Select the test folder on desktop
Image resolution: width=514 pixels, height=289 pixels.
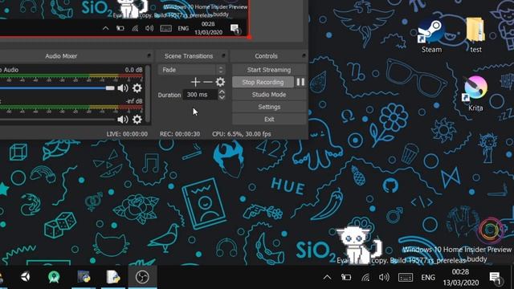[x=475, y=35]
